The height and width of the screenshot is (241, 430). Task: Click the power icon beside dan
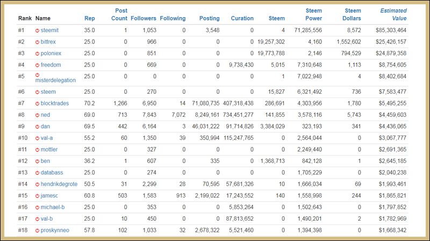pyautogui.click(x=37, y=126)
